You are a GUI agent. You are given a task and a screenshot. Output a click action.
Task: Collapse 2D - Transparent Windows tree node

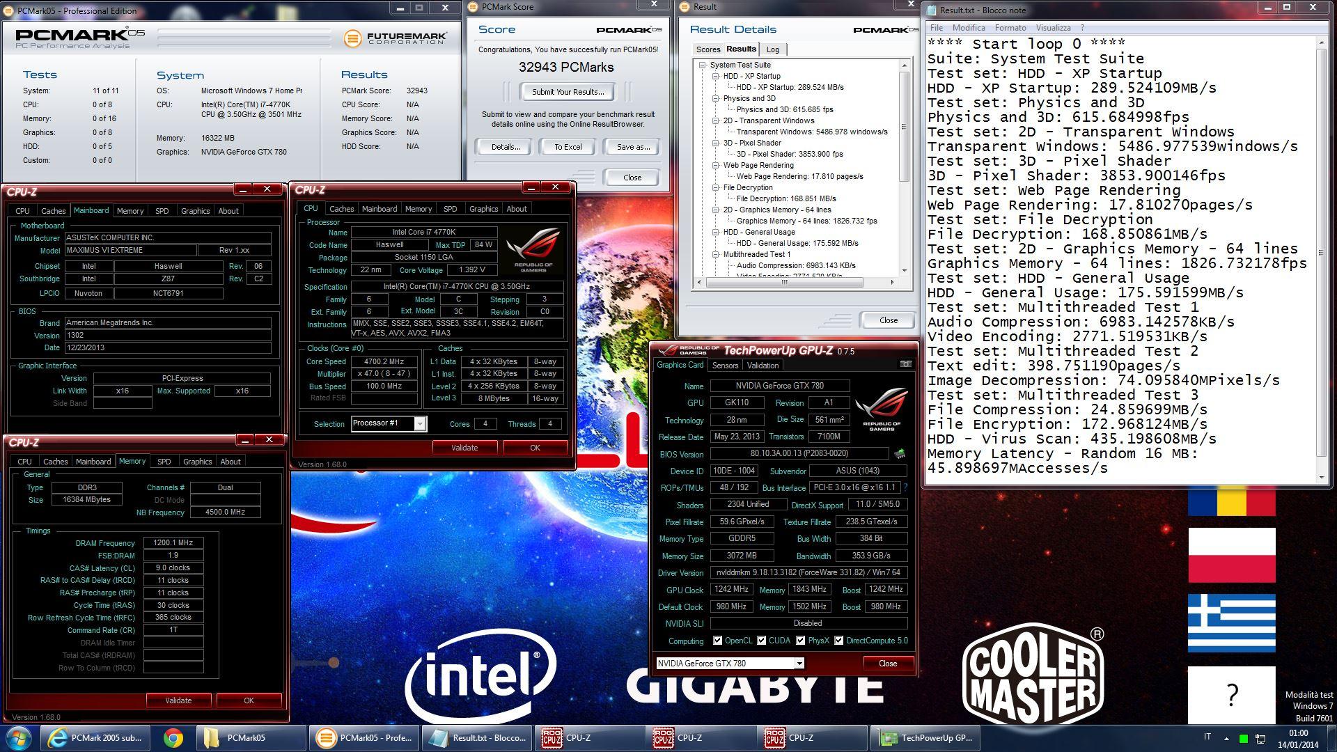(715, 120)
